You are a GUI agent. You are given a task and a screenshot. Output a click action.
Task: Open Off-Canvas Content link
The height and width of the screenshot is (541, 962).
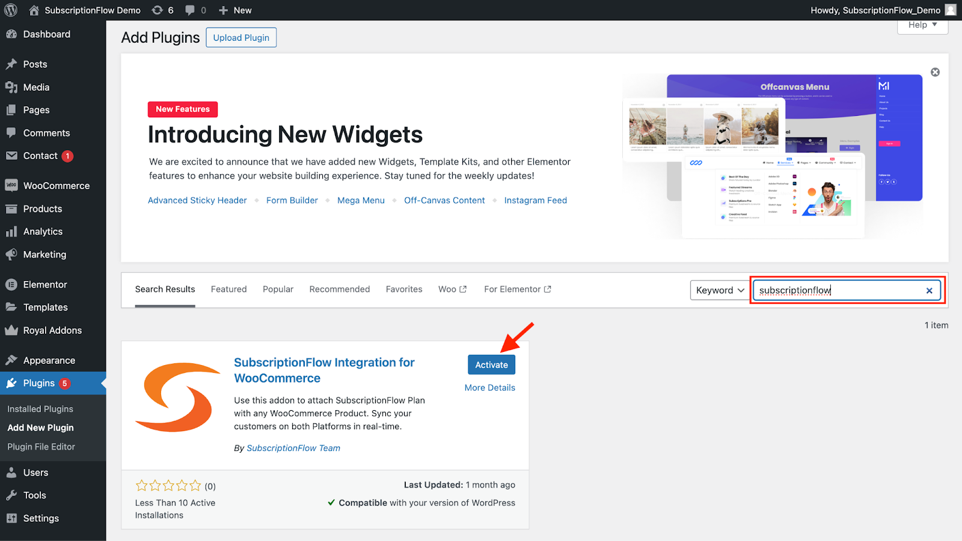click(x=444, y=201)
